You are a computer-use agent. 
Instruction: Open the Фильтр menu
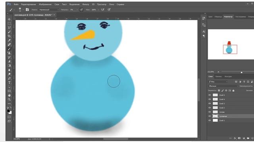[86, 4]
